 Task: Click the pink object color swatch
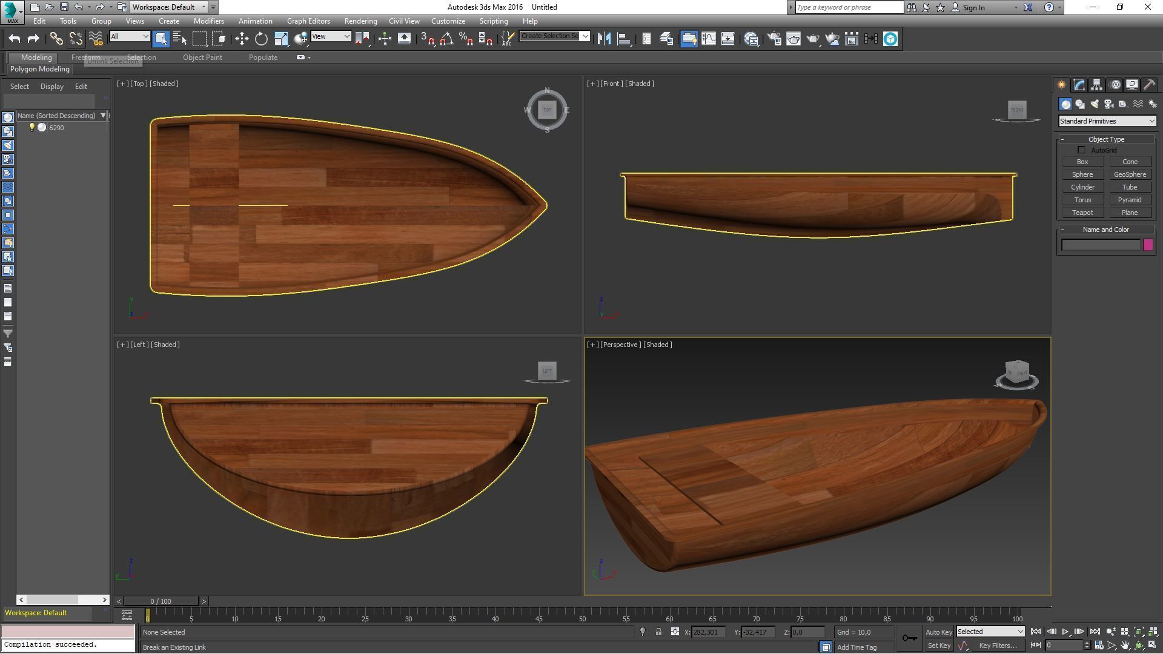click(1148, 245)
